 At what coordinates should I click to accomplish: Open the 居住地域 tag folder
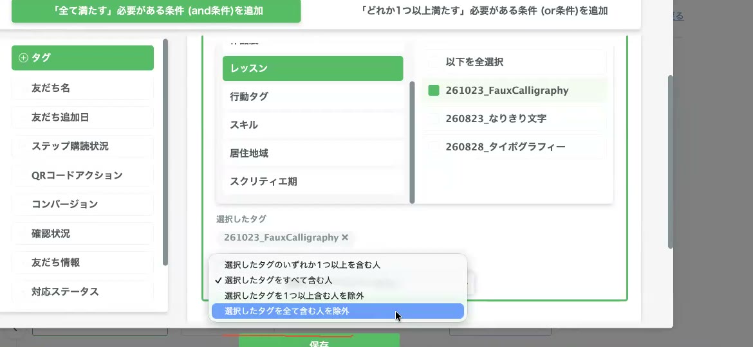point(313,154)
